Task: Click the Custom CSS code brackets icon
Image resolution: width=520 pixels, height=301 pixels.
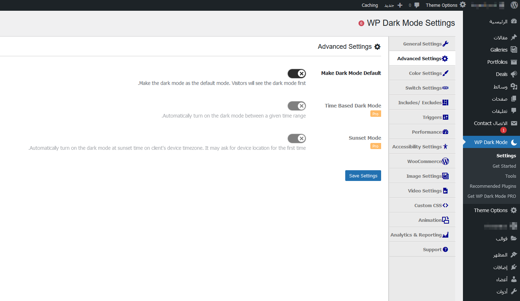Action: click(x=445, y=205)
